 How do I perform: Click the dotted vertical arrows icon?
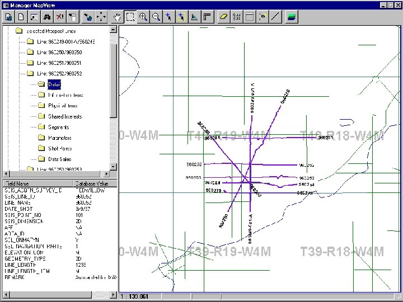coord(237,17)
